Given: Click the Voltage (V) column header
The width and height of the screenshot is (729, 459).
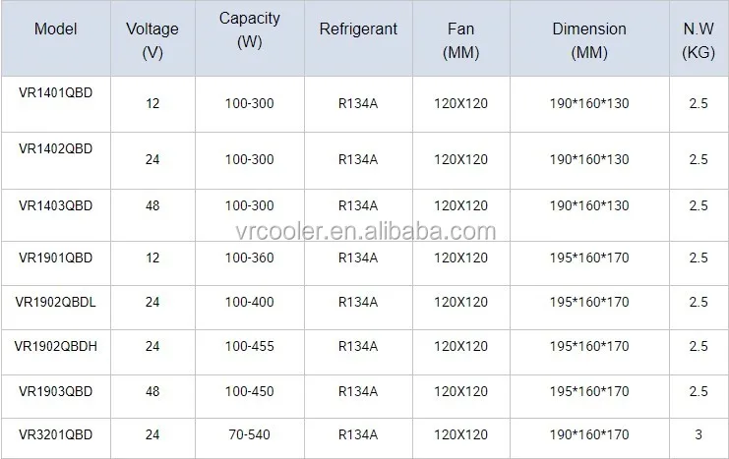Looking at the screenshot, I should (x=152, y=39).
